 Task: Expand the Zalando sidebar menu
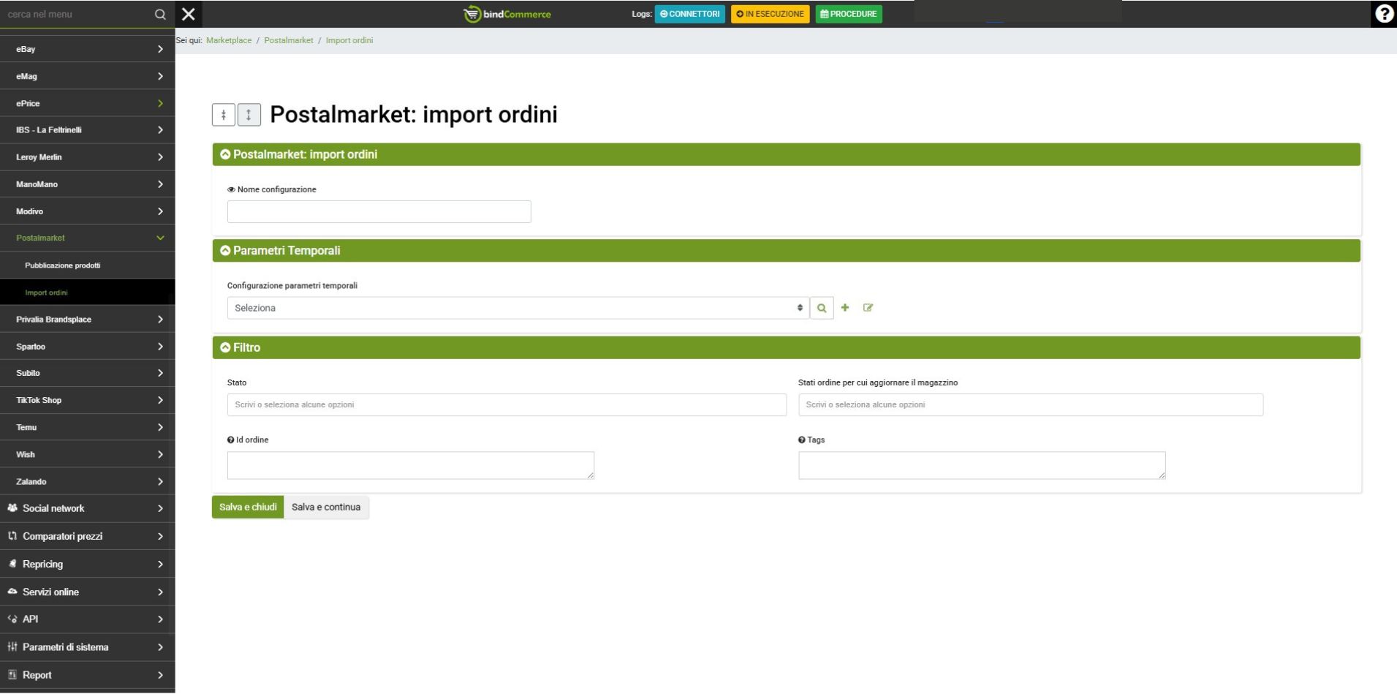pyautogui.click(x=88, y=481)
